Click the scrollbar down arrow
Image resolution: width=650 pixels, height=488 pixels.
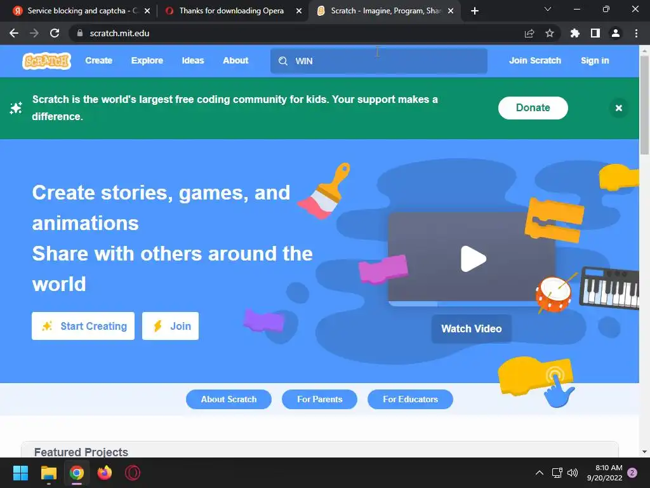point(644,452)
